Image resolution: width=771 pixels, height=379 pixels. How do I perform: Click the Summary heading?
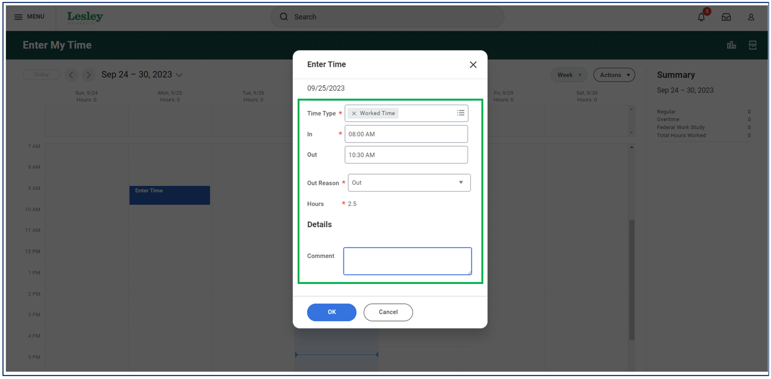676,75
